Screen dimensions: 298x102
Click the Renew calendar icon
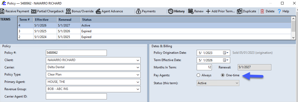pos(191,11)
